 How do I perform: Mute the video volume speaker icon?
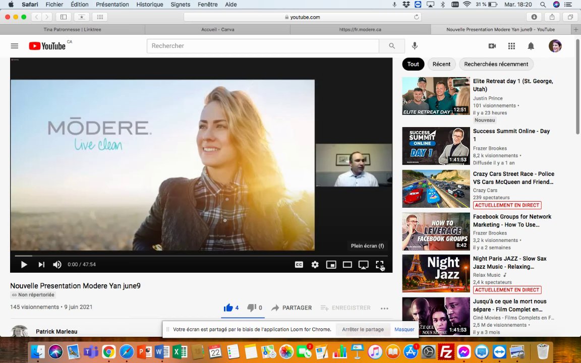point(57,265)
